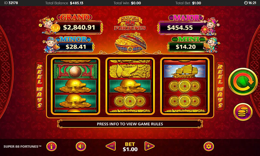Click the 'Press Info to View Game Rules' bar
Image resolution: width=260 pixels, height=156 pixels.
[130, 124]
